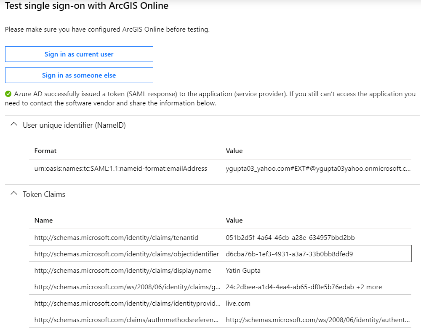Select the tenantid claim name
This screenshot has width=421, height=328.
pyautogui.click(x=116, y=238)
